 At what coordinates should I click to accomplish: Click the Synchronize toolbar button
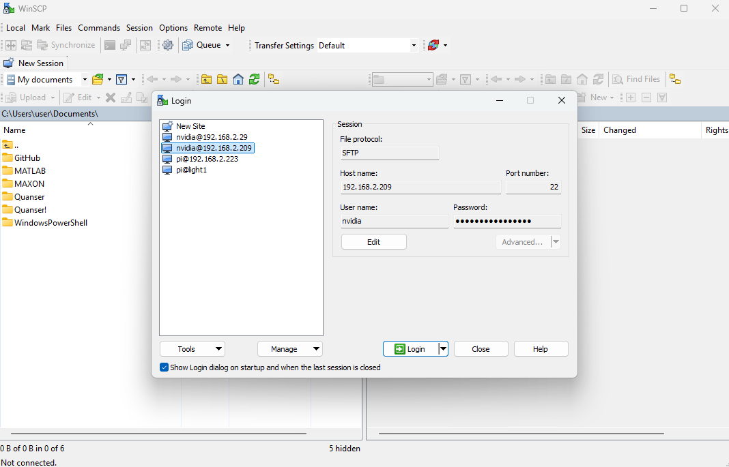tap(66, 45)
